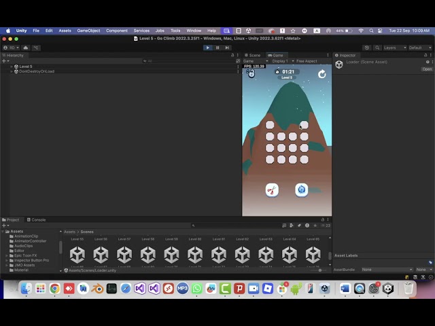This screenshot has height=326, width=435.
Task: Open the AssetBundle None dropdown
Action: (387, 270)
